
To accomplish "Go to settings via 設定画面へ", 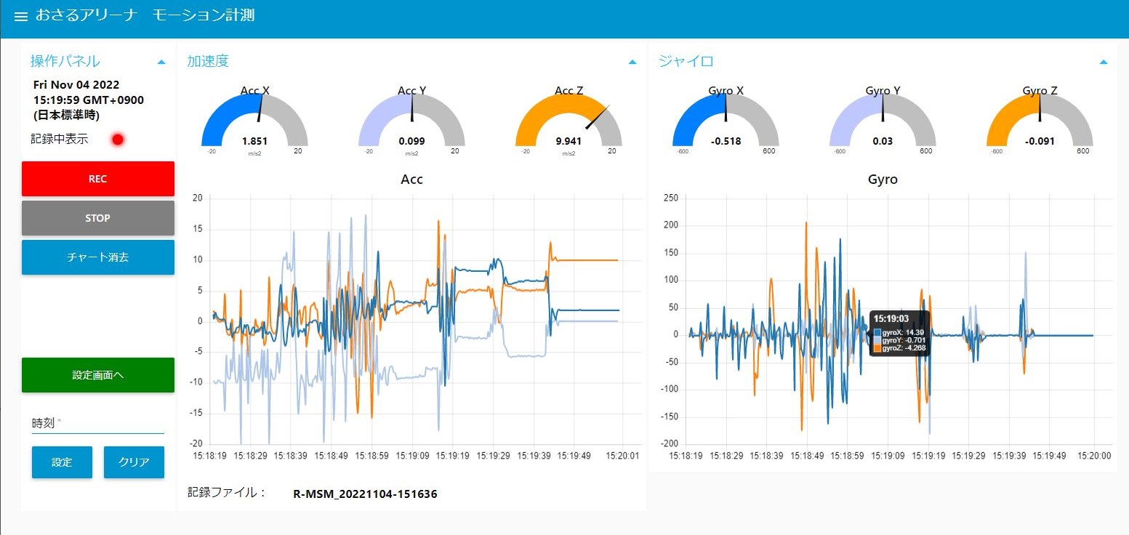I will [x=98, y=375].
